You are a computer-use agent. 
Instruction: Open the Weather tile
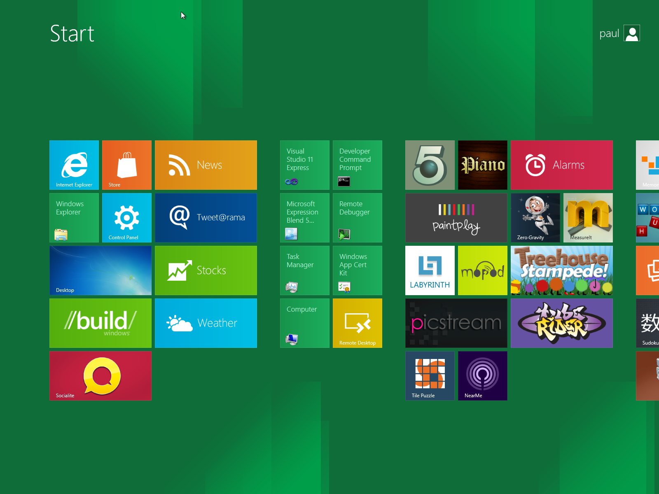(206, 323)
